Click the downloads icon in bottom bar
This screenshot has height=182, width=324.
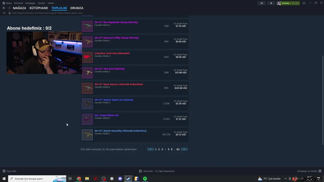140,171
